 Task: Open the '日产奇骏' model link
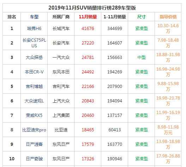click(x=34, y=159)
